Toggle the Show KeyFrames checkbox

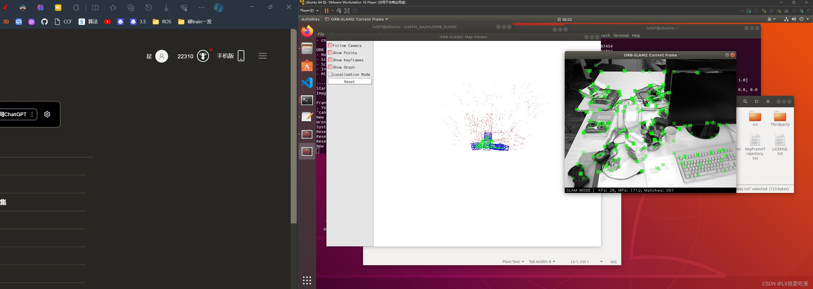pos(330,60)
